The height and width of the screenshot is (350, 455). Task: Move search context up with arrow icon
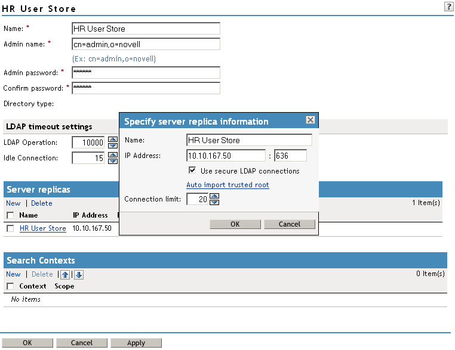pyautogui.click(x=66, y=274)
